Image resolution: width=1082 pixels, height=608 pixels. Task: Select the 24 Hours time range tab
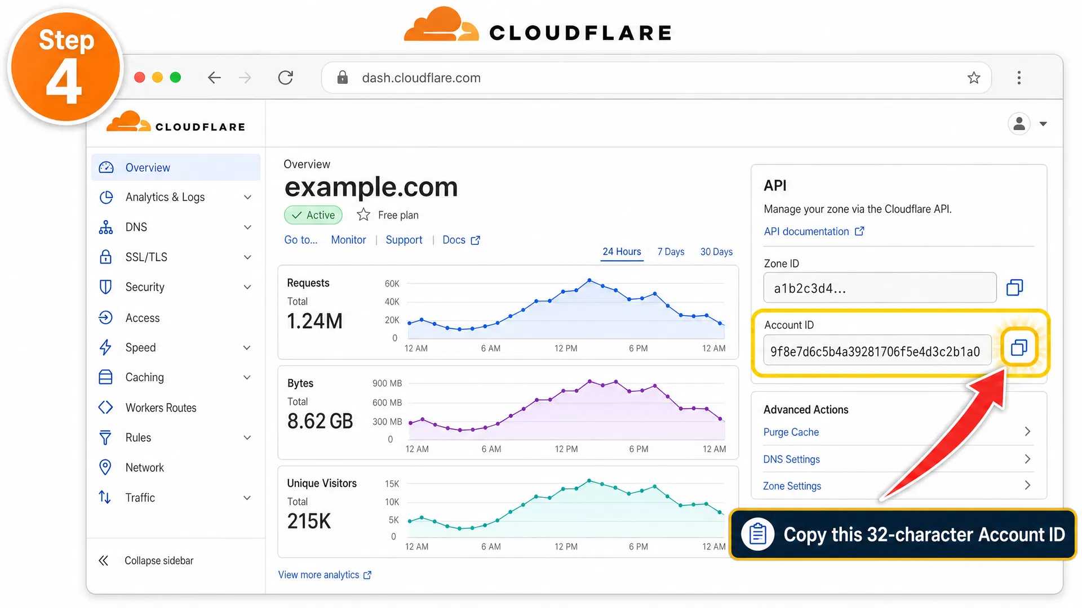(x=622, y=252)
